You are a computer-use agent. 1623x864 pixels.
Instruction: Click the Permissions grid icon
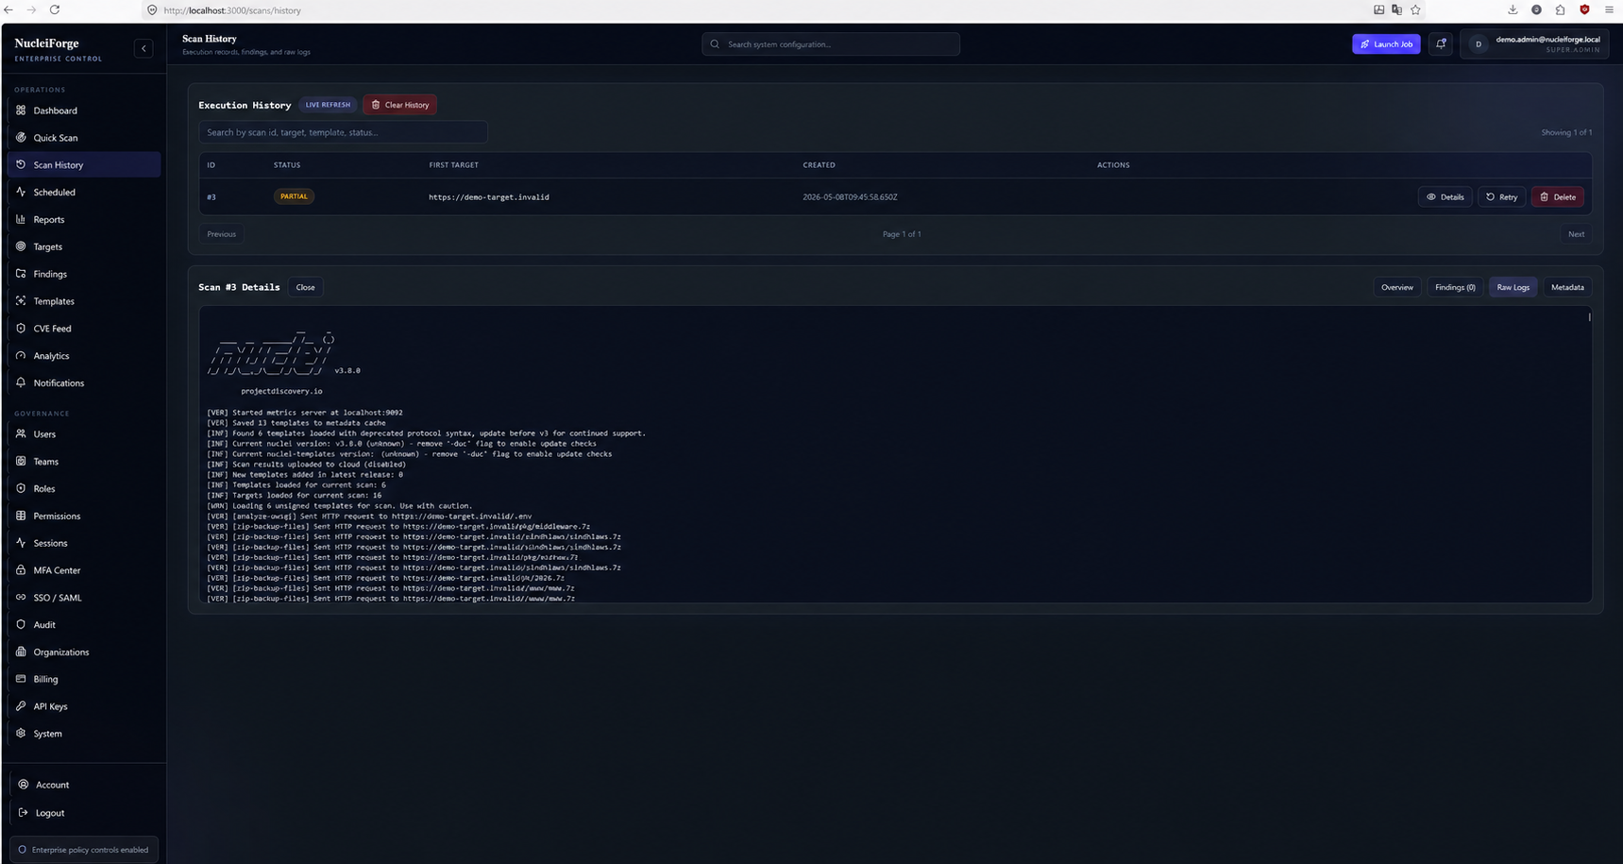(x=21, y=516)
